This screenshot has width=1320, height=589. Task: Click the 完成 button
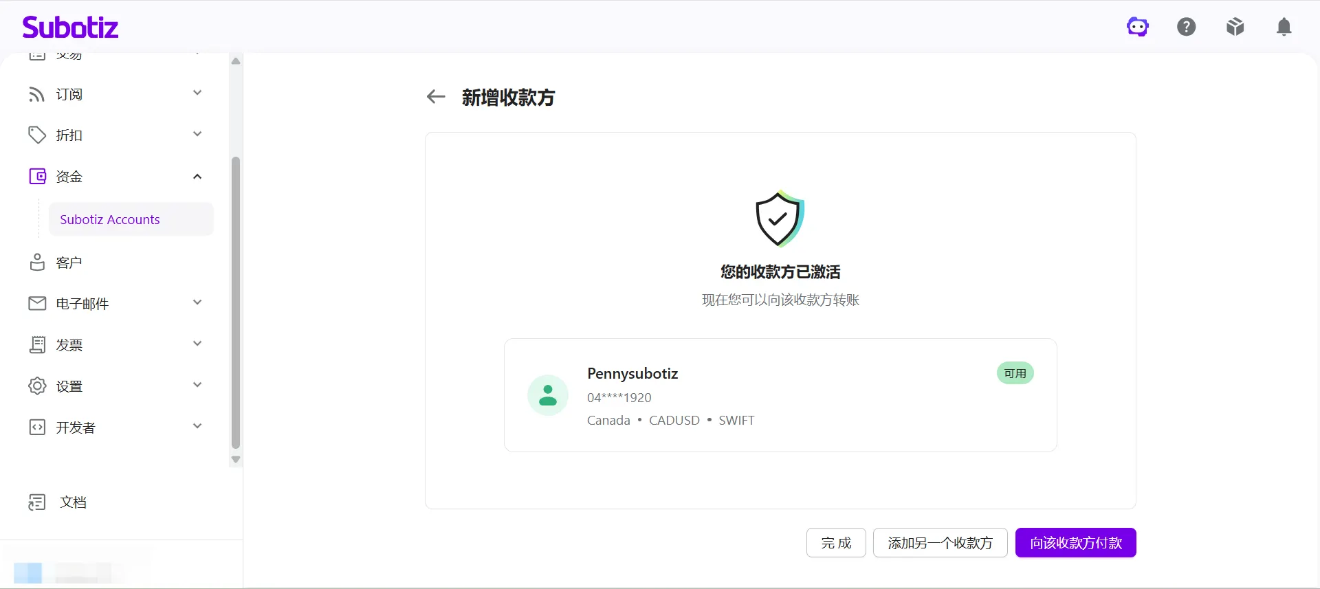coord(836,543)
